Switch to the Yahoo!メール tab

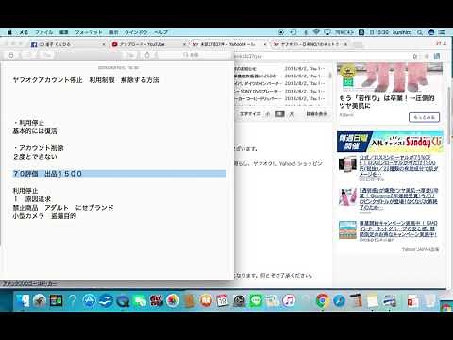[x=228, y=44]
